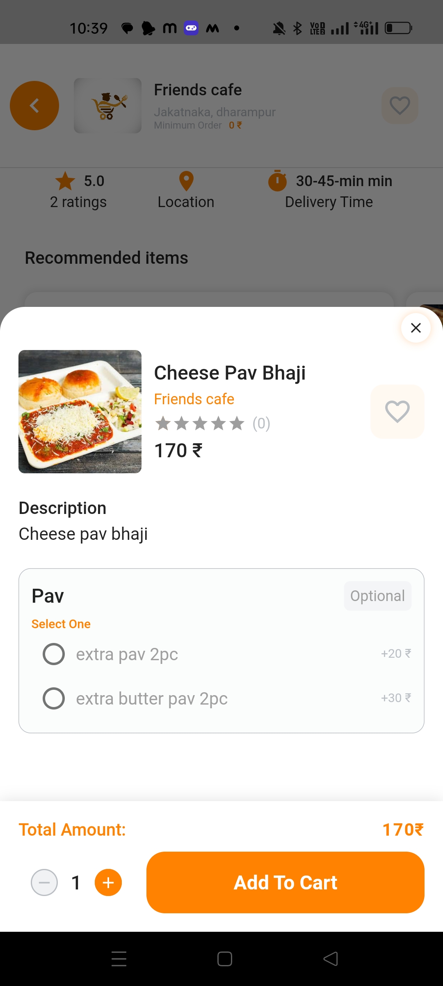Select the extra butter pav 2pc option
443x986 pixels.
click(54, 698)
